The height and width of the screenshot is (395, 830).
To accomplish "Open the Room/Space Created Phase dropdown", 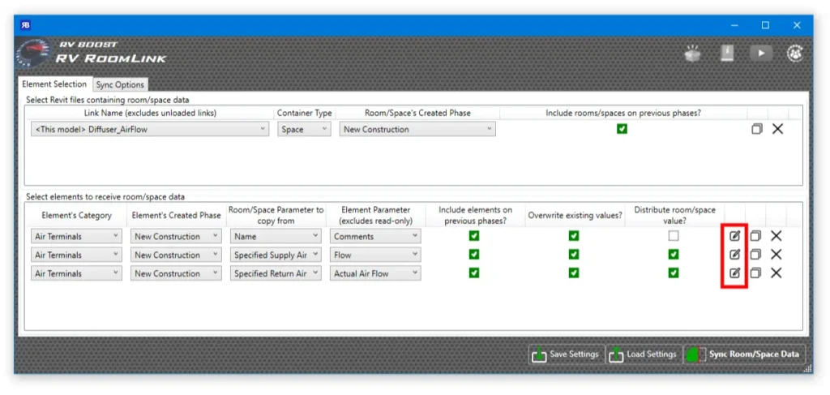I will [x=417, y=129].
